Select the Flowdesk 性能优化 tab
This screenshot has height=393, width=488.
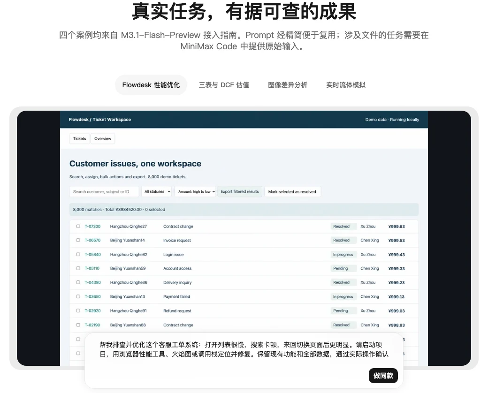151,85
